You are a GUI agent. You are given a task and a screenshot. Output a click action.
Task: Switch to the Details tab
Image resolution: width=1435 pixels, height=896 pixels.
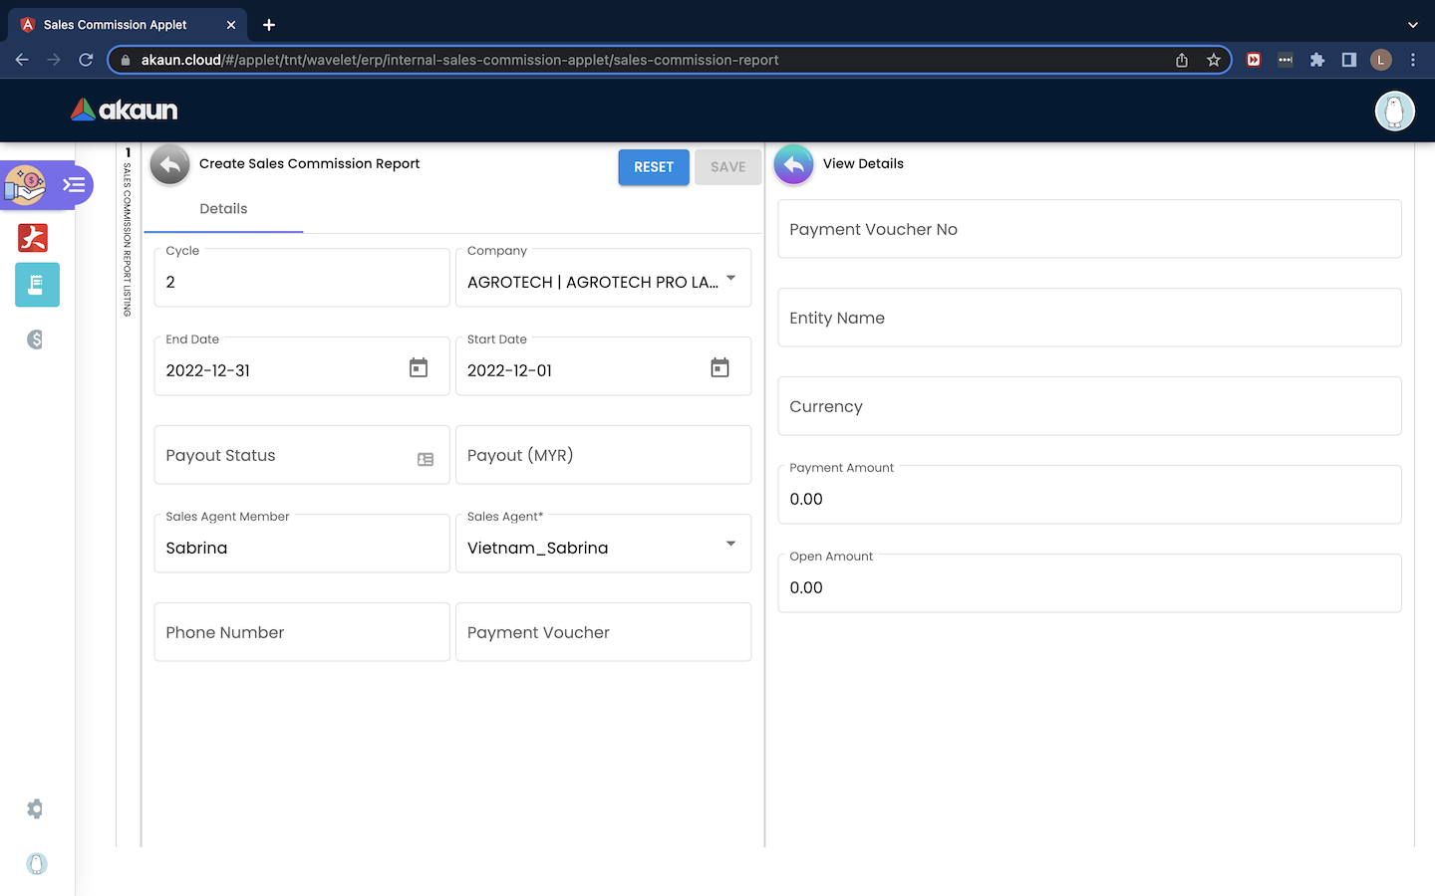[x=223, y=209]
